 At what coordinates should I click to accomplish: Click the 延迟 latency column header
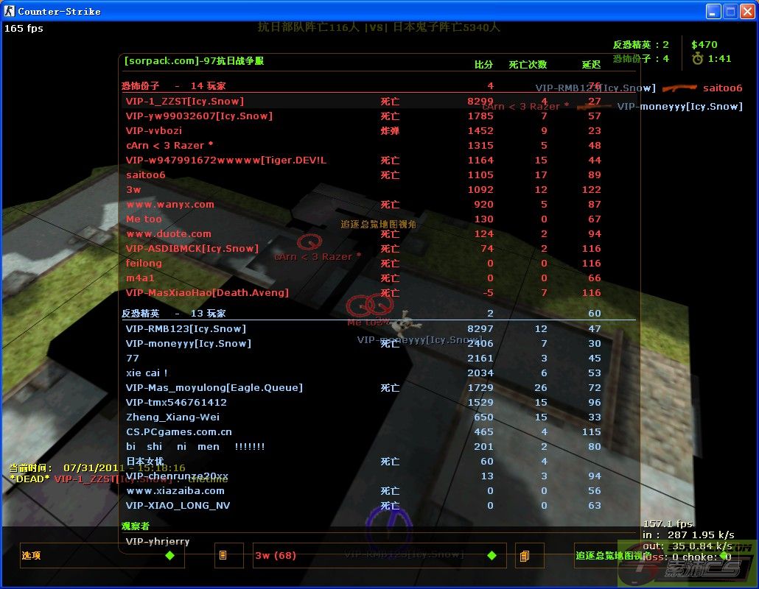tap(591, 65)
